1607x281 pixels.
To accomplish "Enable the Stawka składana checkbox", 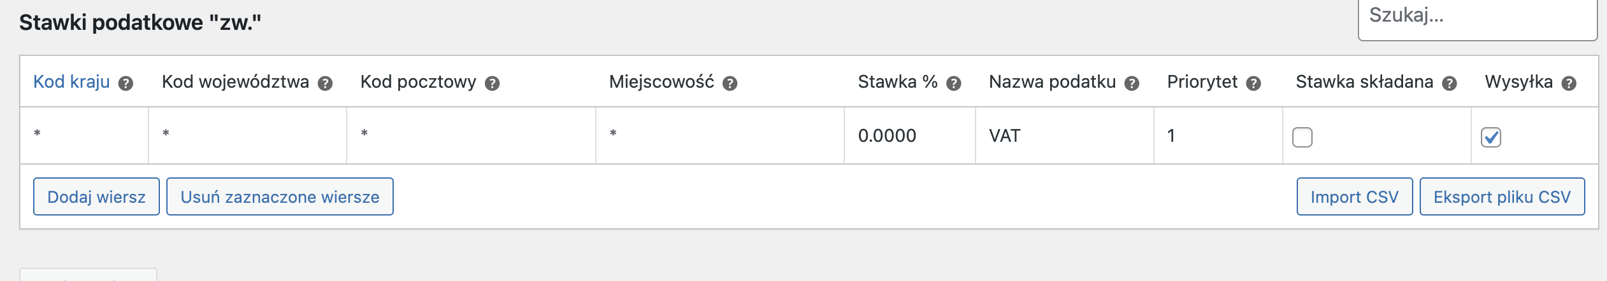I will 1302,137.
